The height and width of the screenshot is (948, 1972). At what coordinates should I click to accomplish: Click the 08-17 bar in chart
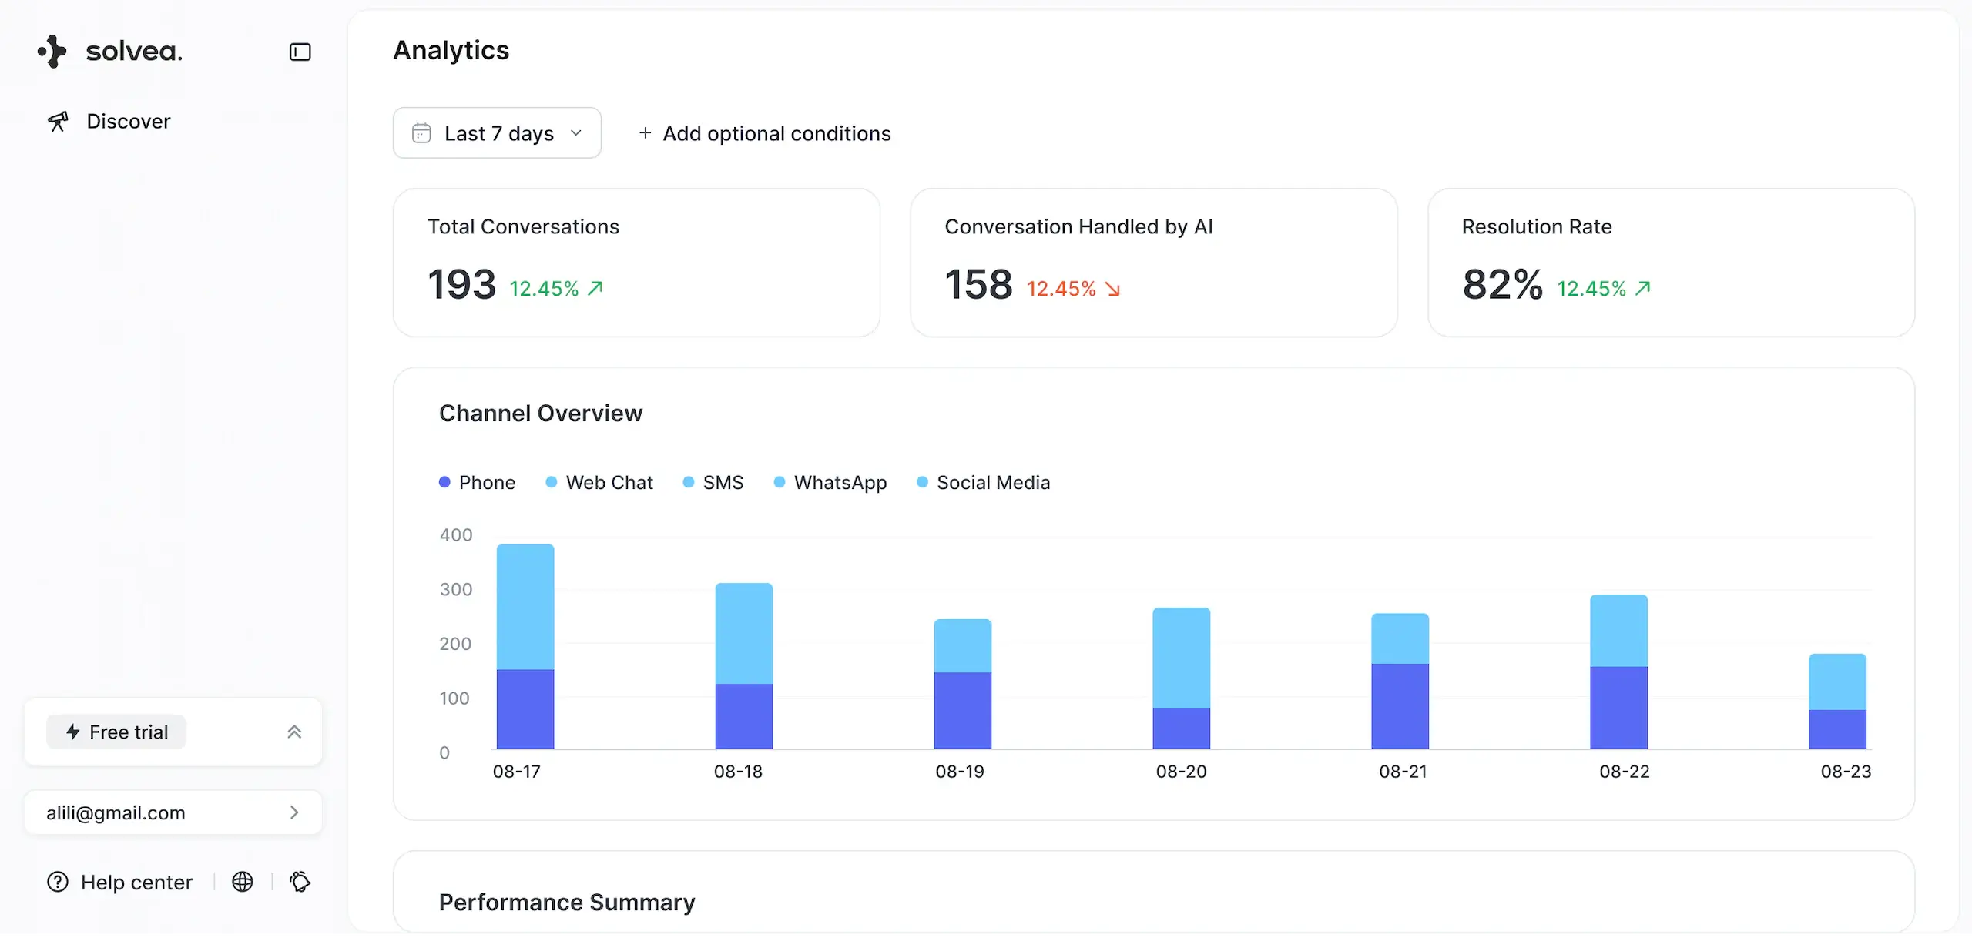[525, 646]
